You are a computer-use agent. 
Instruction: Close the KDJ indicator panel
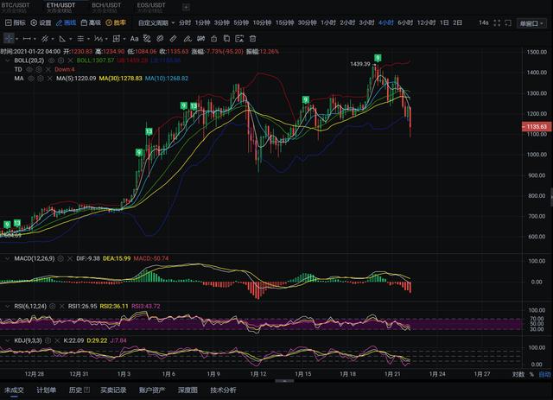[57, 340]
